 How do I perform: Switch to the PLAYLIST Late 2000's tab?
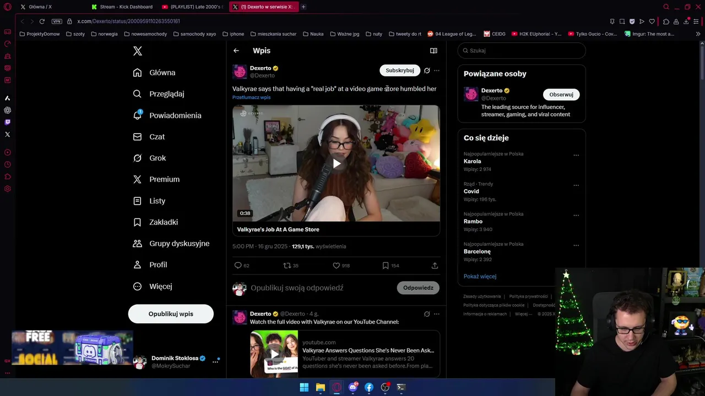pyautogui.click(x=193, y=7)
